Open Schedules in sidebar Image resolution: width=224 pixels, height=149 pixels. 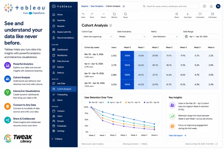point(64,126)
